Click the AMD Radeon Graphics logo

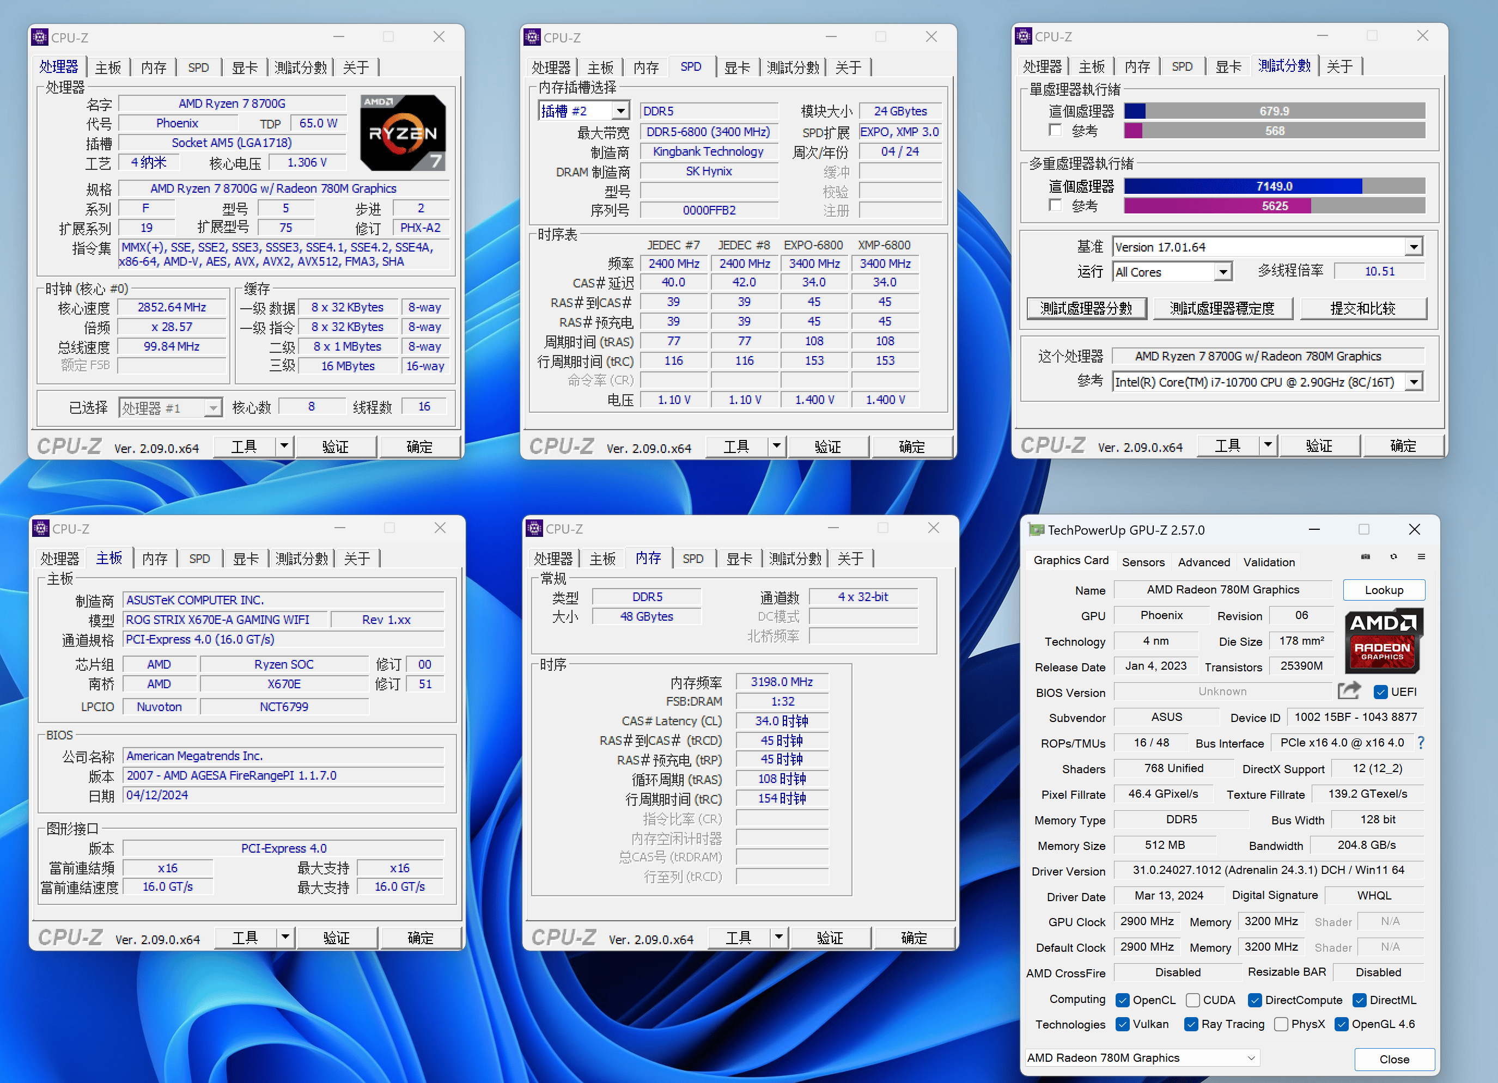[x=1383, y=640]
